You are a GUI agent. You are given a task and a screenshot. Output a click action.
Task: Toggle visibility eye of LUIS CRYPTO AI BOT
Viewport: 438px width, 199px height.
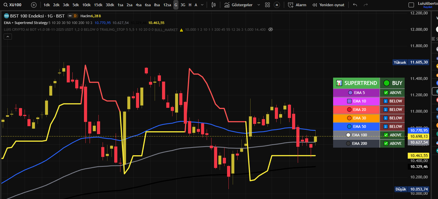point(270,30)
